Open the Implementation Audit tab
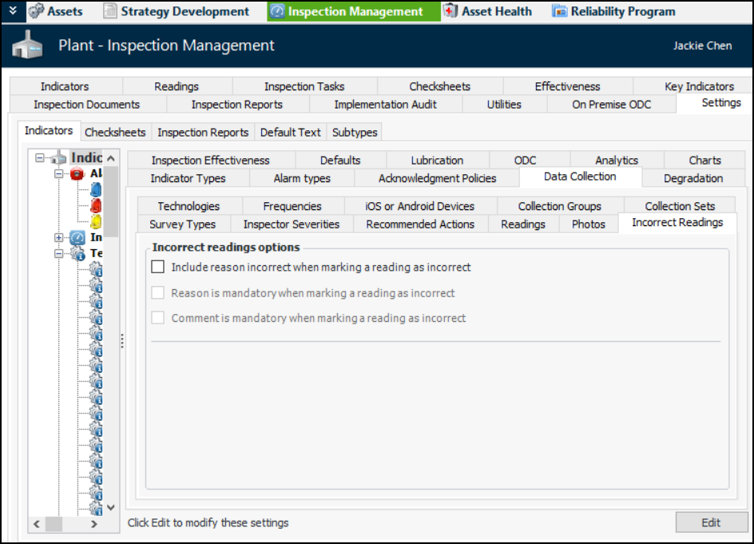Viewport: 754px width, 544px height. coord(385,105)
